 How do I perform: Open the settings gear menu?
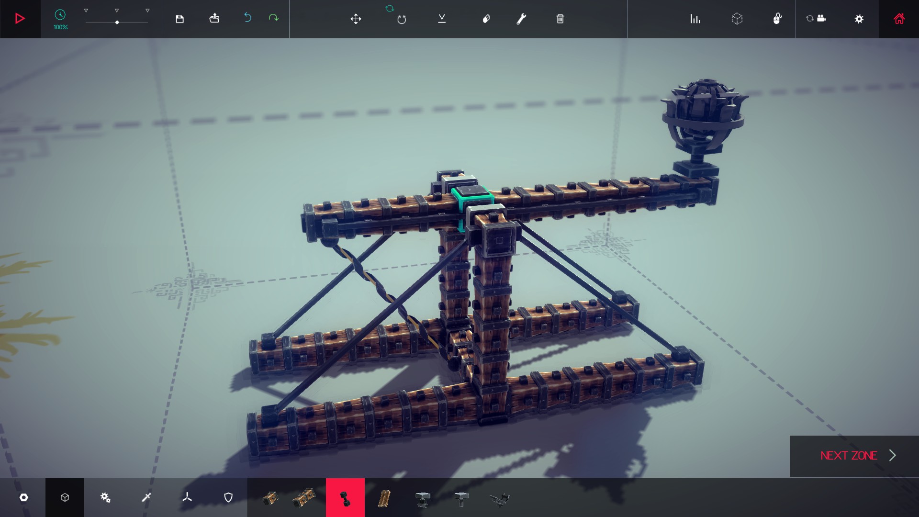pos(859,19)
